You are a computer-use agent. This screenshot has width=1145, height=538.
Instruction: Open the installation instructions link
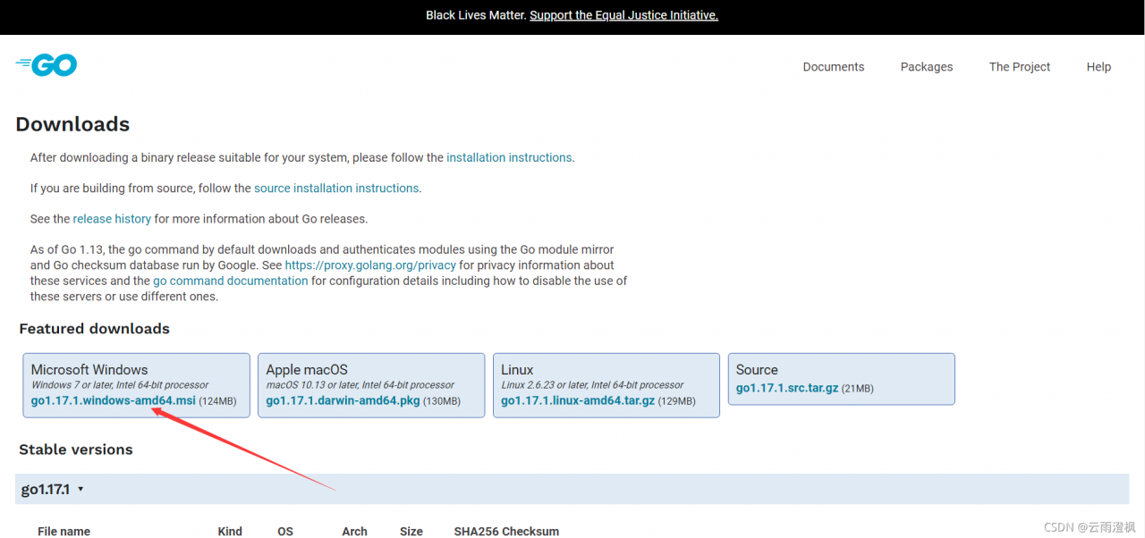pyautogui.click(x=509, y=157)
